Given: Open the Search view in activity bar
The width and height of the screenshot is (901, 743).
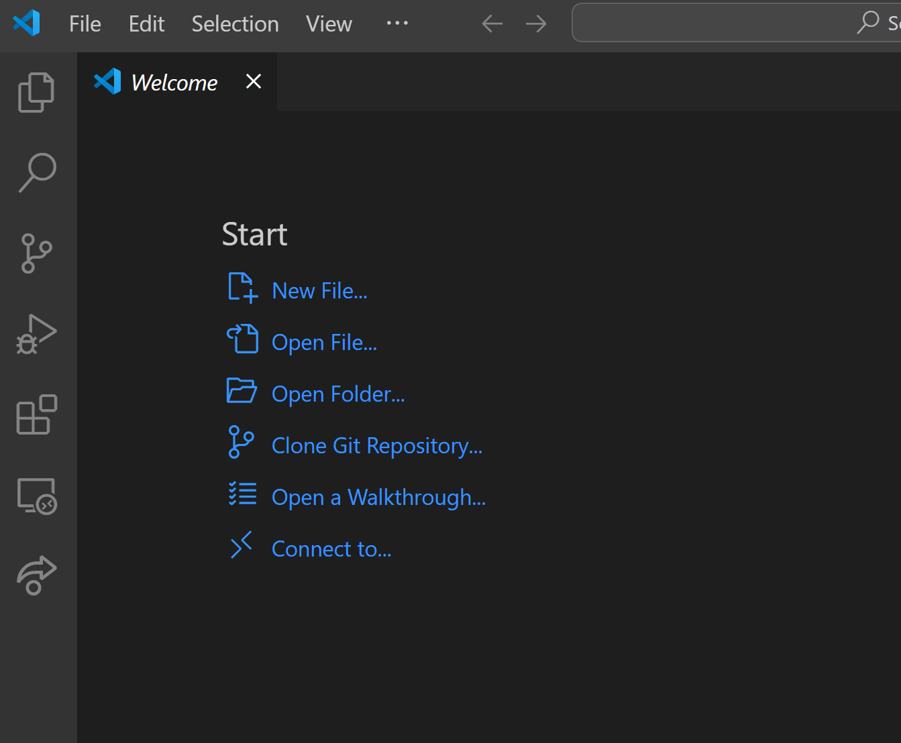Looking at the screenshot, I should click(36, 172).
